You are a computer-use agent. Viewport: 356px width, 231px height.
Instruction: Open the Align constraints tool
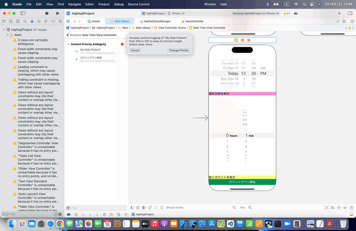tap(333, 208)
